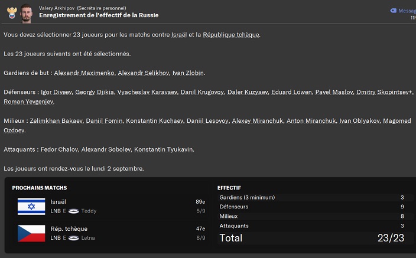416x258 pixels.
Task: Open Eduard Löwen's player profile
Action: [x=290, y=93]
